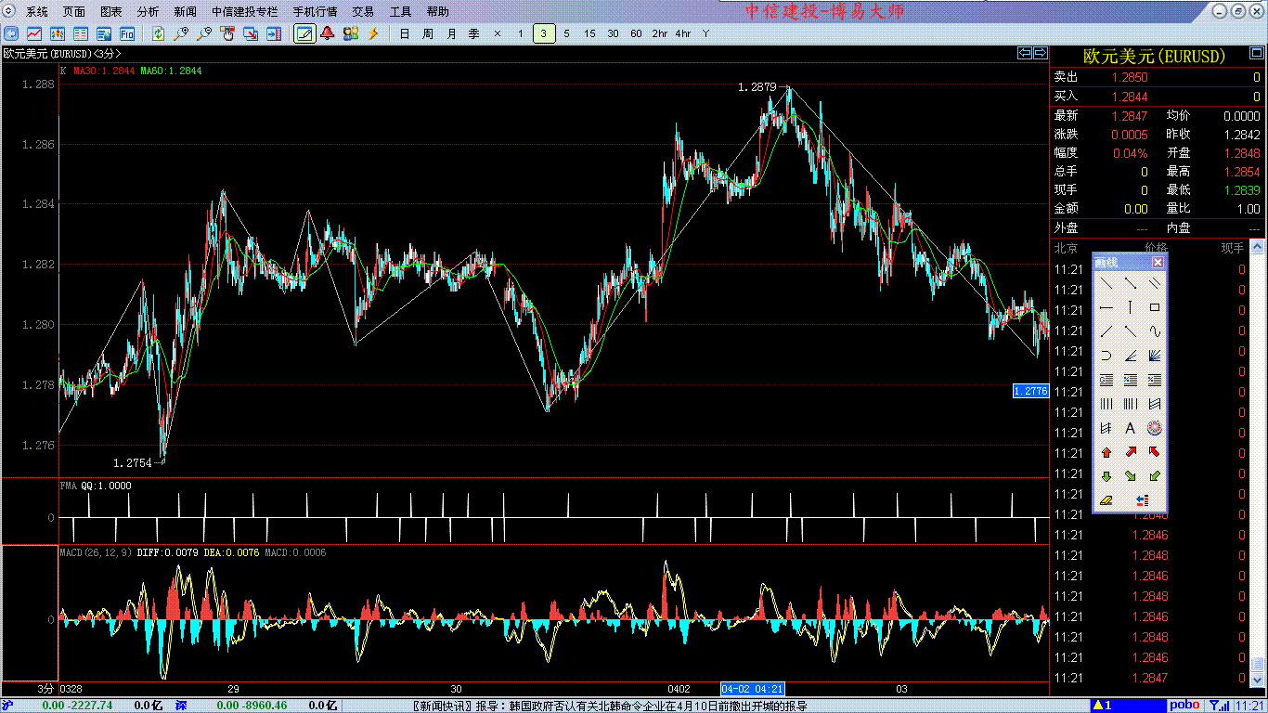Image resolution: width=1268 pixels, height=713 pixels.
Task: Place a red up arrow marker
Action: [x=1106, y=452]
